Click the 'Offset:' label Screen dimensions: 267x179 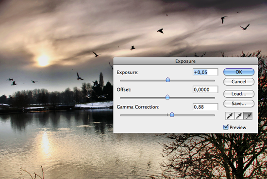[124, 89]
